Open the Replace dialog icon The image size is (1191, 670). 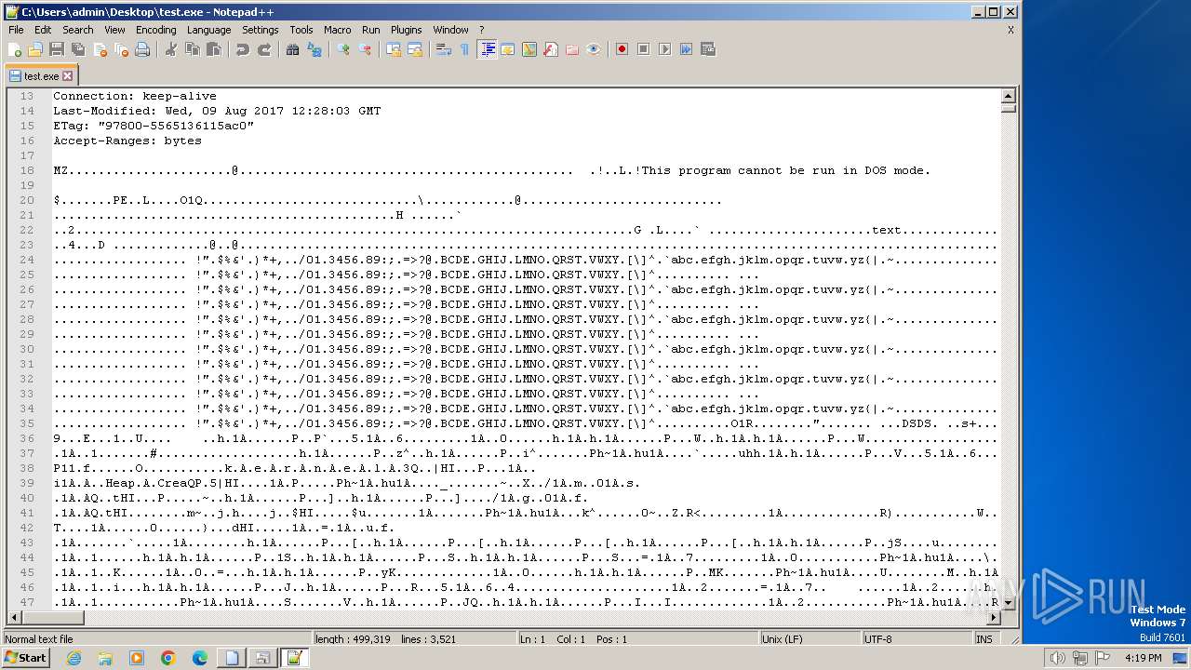click(314, 49)
